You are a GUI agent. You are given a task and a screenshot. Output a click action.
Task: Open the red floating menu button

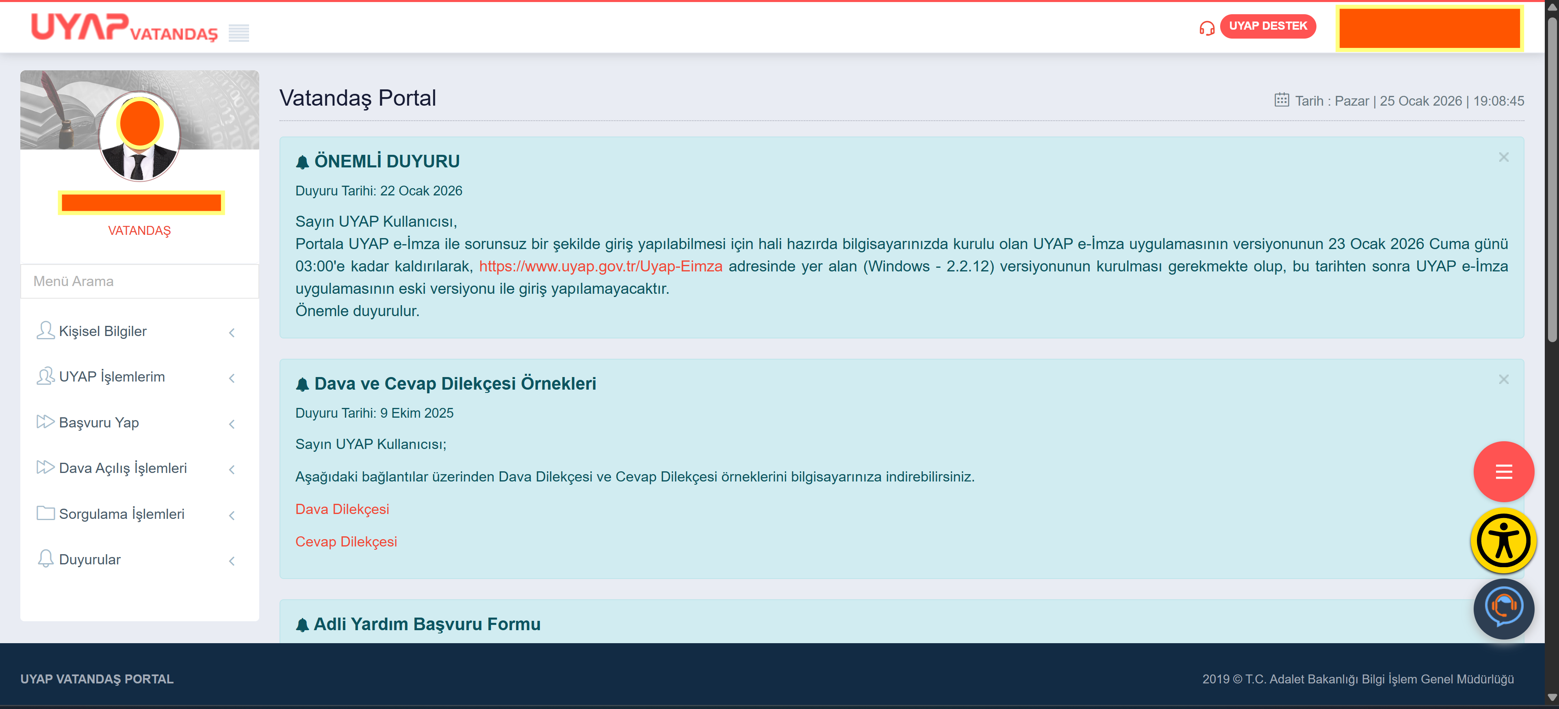1503,472
